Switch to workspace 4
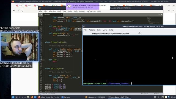The height and width of the screenshot is (99, 176). (25, 97)
